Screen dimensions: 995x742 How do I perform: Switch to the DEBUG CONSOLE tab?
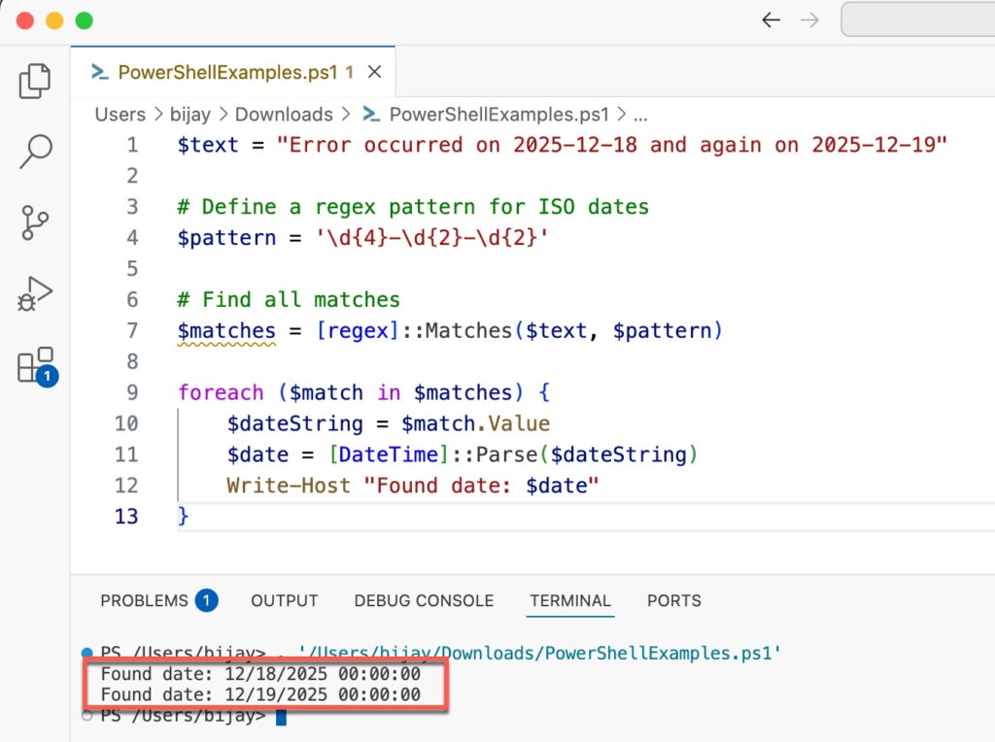pos(424,600)
